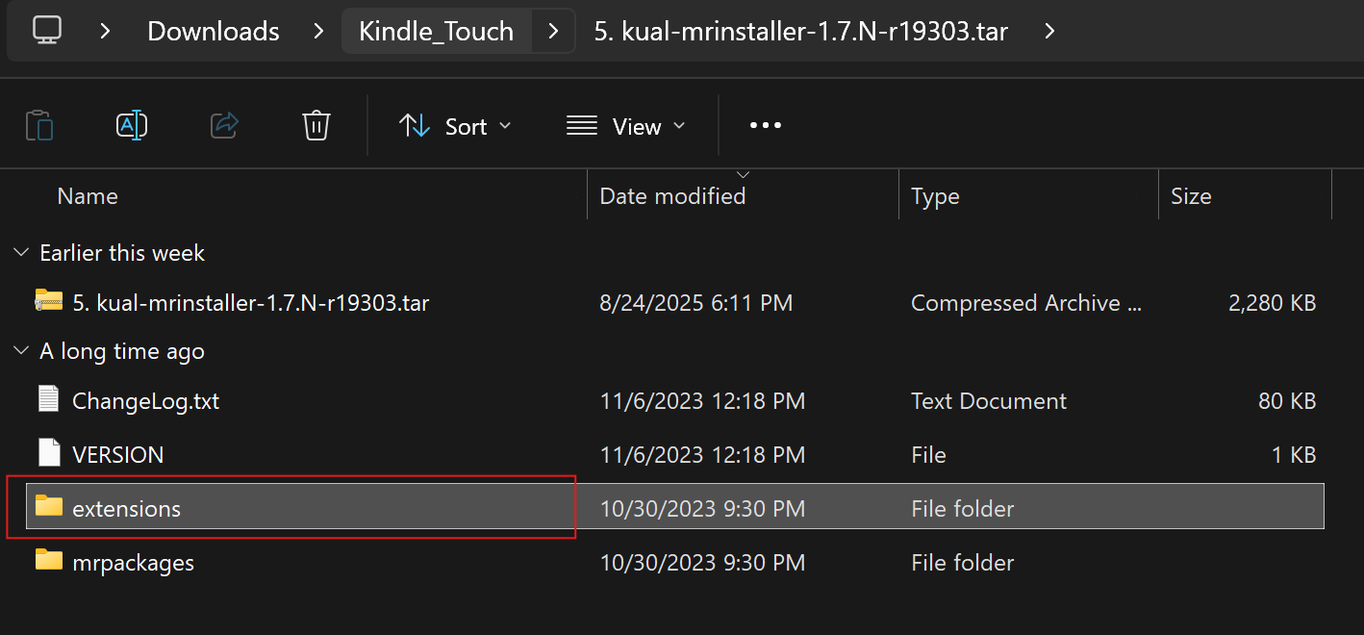Expand chevron after Downloads breadcrumb
1364x635 pixels.
(x=318, y=31)
